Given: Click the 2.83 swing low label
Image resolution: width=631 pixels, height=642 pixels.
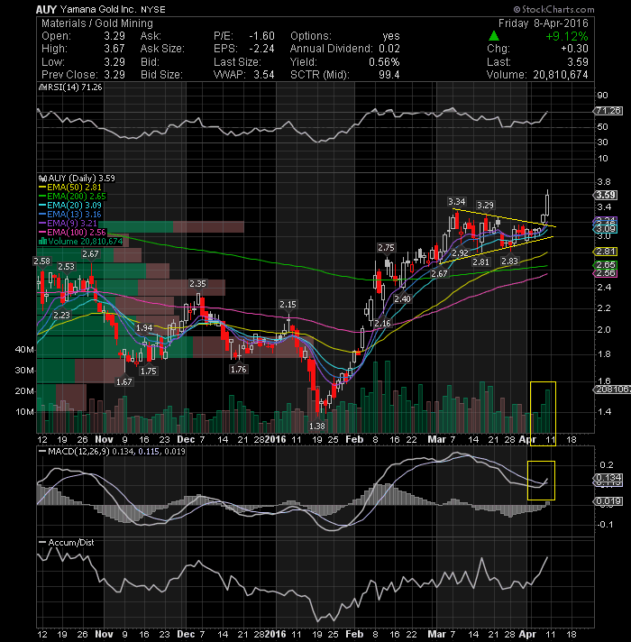Looking at the screenshot, I should point(509,261).
